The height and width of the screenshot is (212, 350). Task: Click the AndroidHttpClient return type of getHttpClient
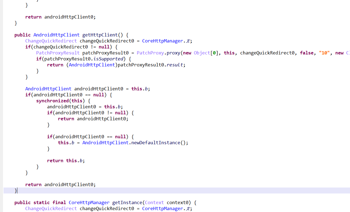[x=56, y=35]
